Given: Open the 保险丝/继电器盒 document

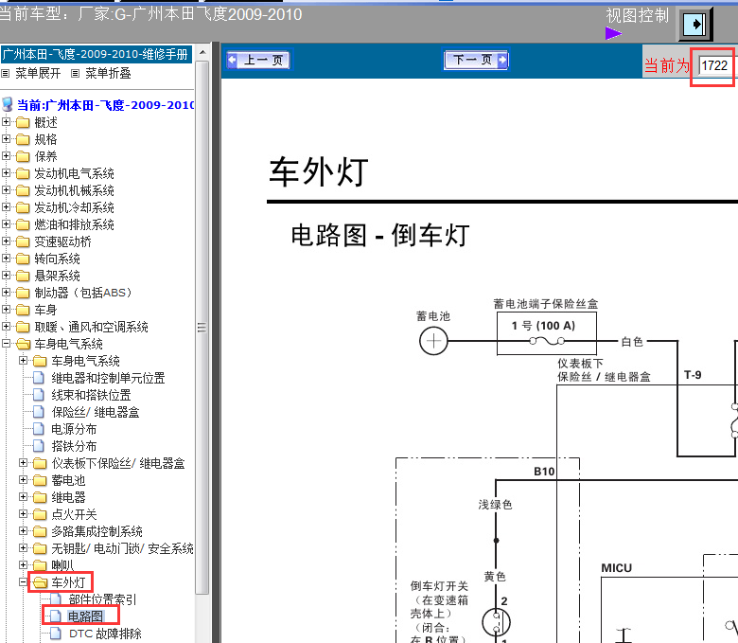Looking at the screenshot, I should [x=95, y=412].
